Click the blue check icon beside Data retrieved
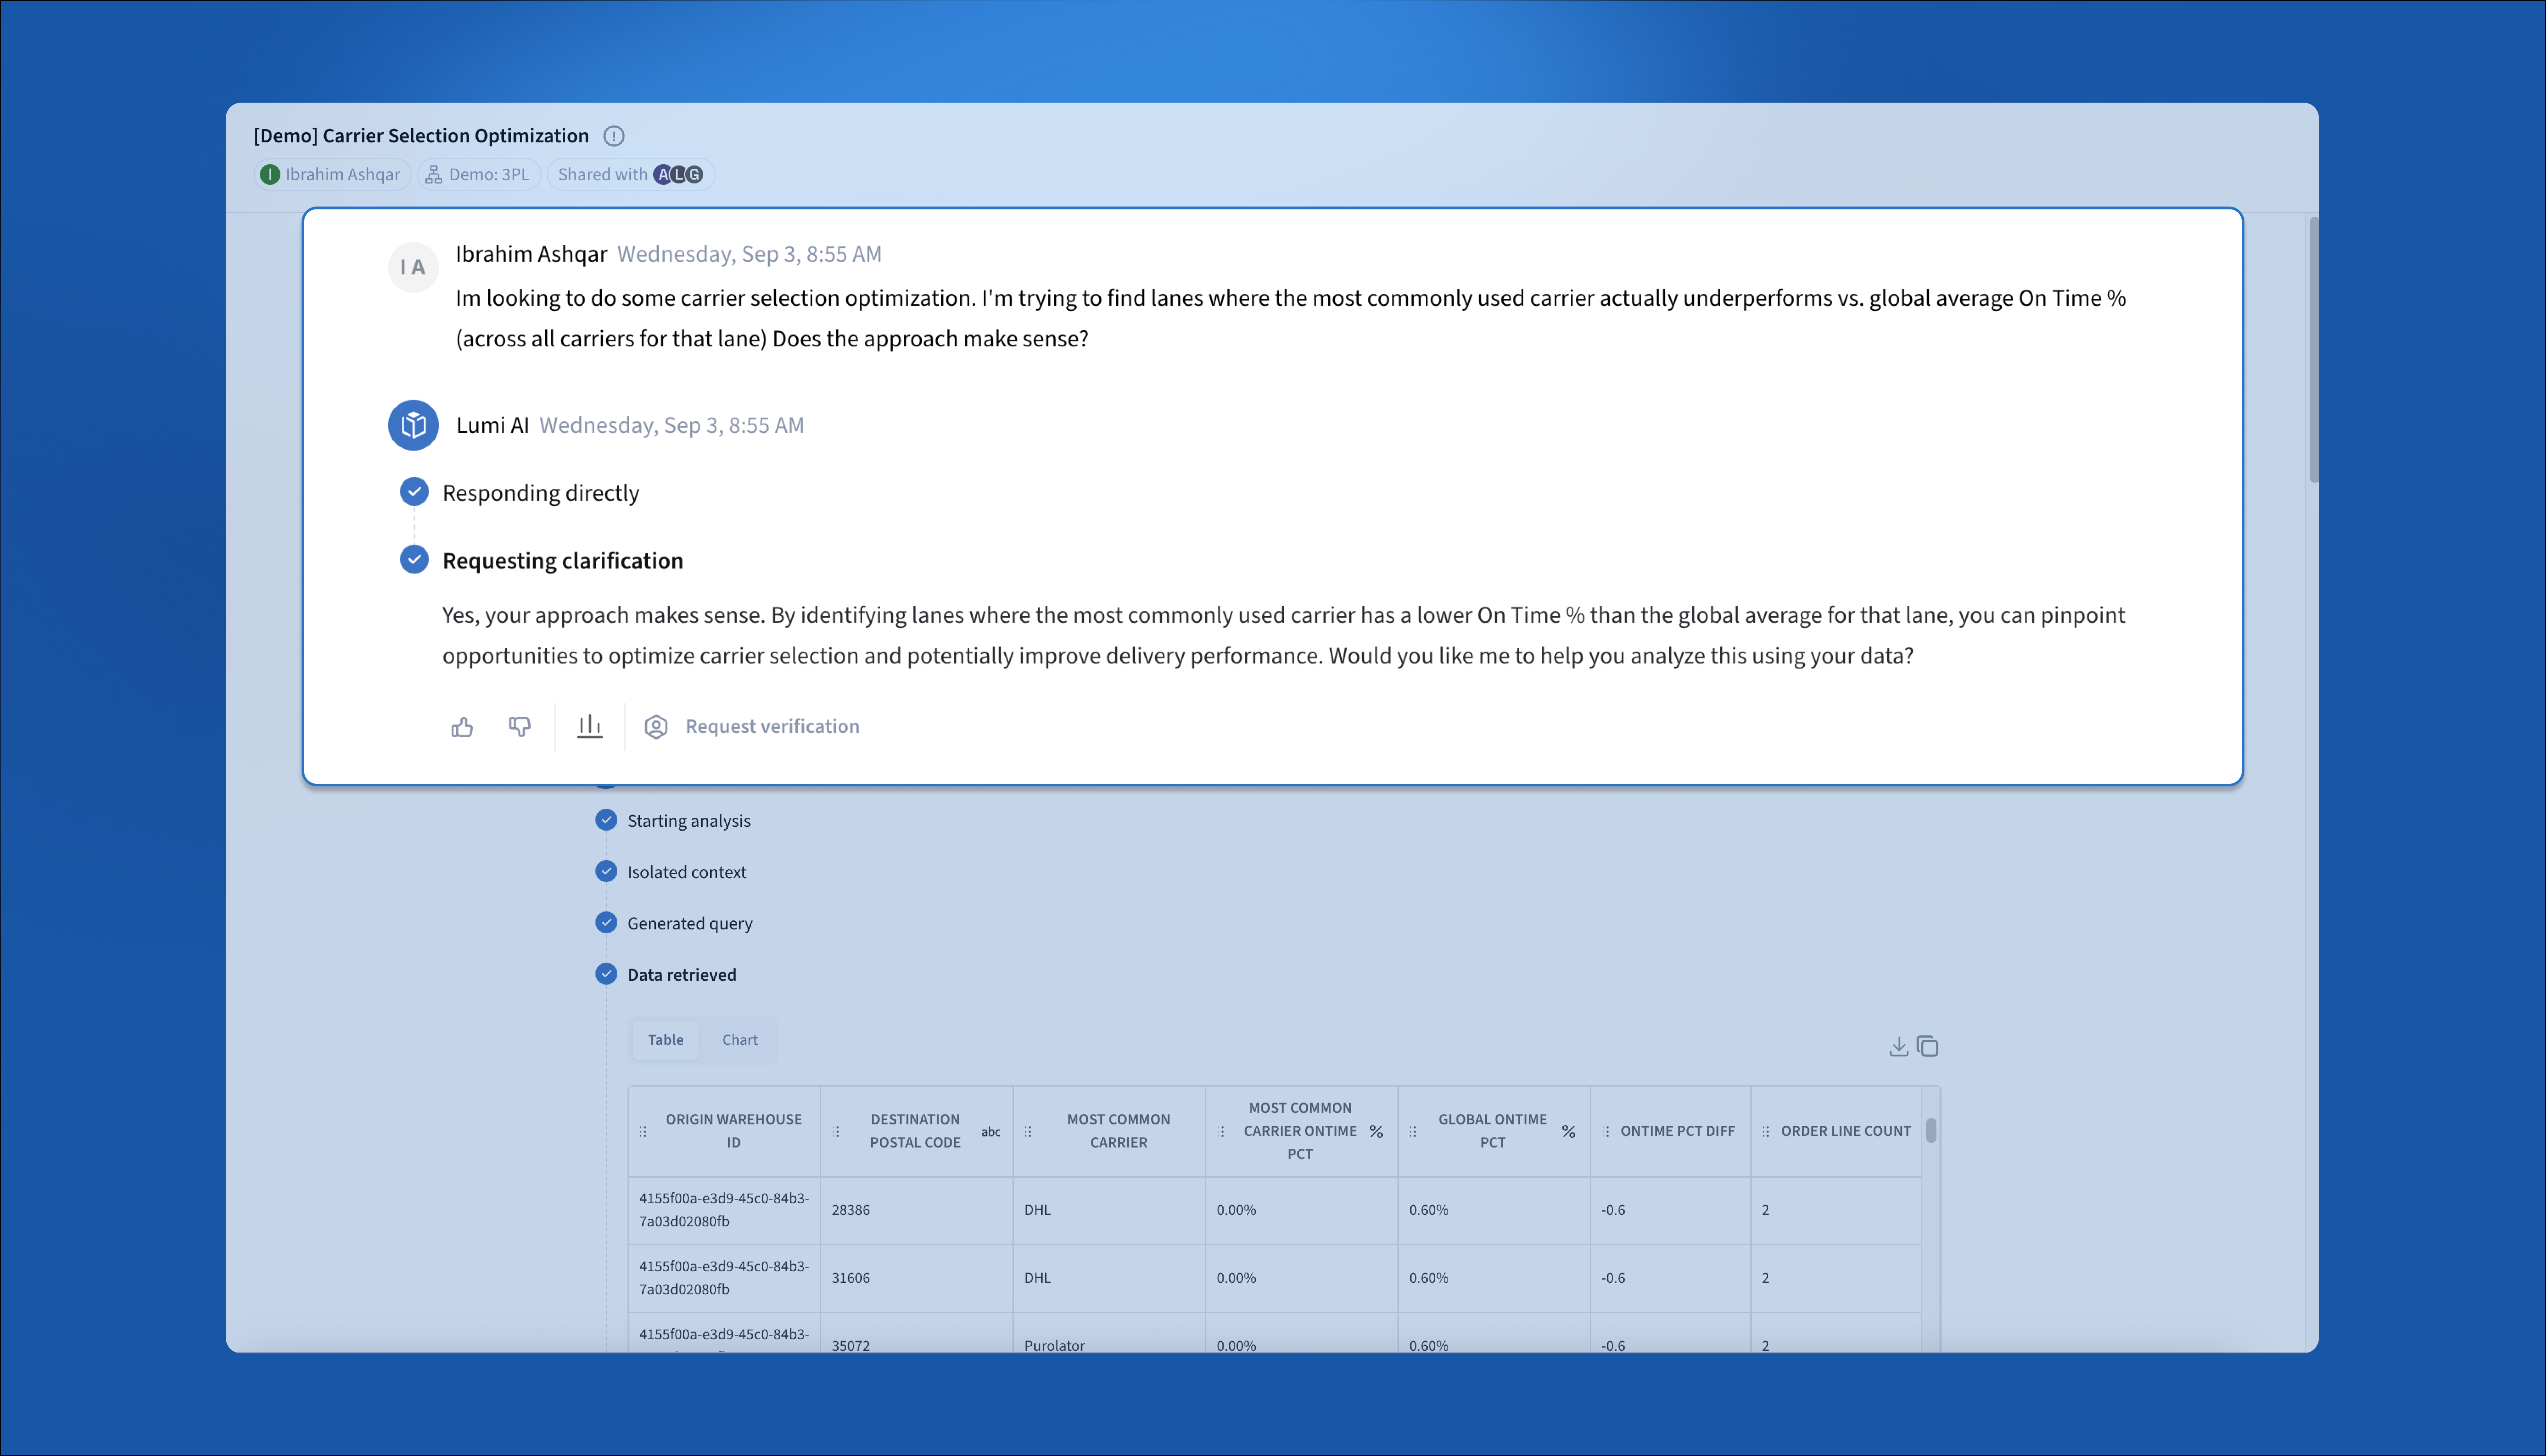2546x1456 pixels. click(606, 974)
